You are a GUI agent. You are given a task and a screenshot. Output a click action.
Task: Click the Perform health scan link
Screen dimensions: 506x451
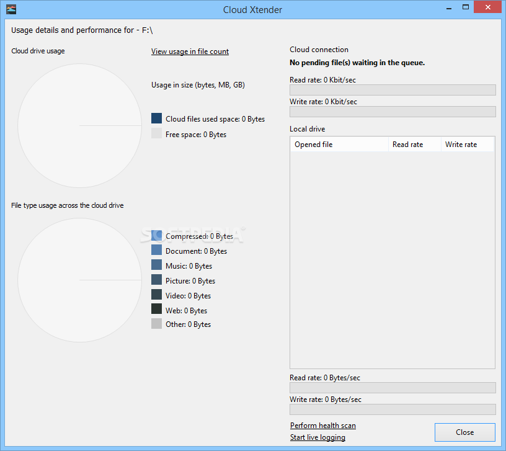point(322,426)
